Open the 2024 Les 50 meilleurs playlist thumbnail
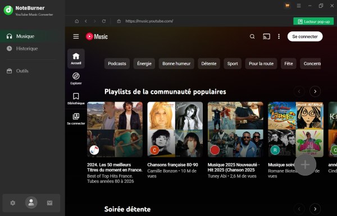This screenshot has width=337, height=216. [x=115, y=130]
